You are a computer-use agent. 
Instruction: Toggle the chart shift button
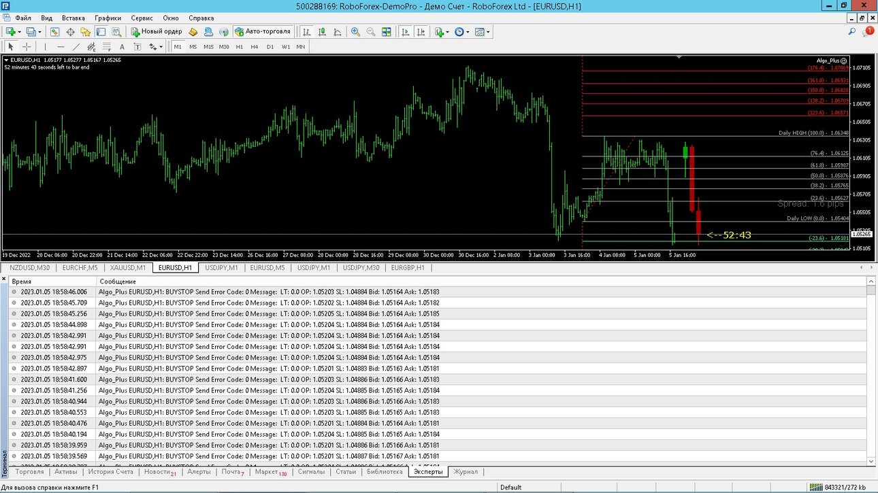(421, 32)
